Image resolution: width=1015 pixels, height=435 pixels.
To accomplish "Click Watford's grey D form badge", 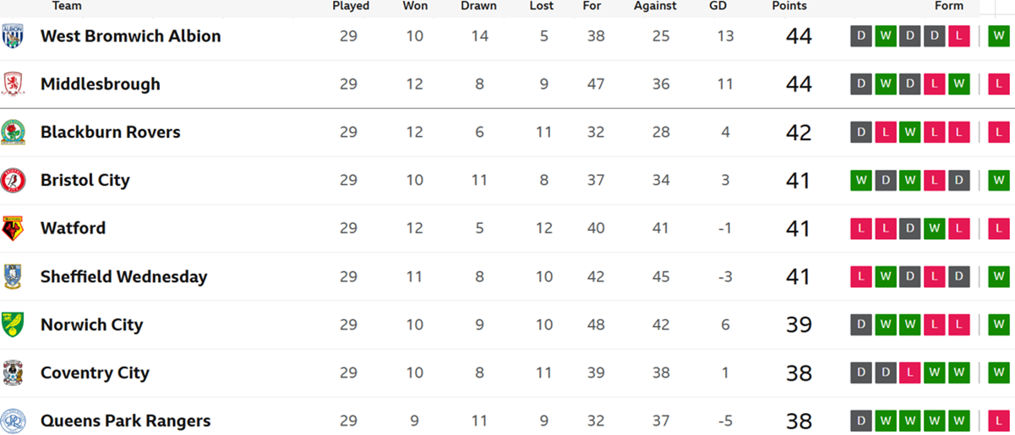I will coord(910,229).
